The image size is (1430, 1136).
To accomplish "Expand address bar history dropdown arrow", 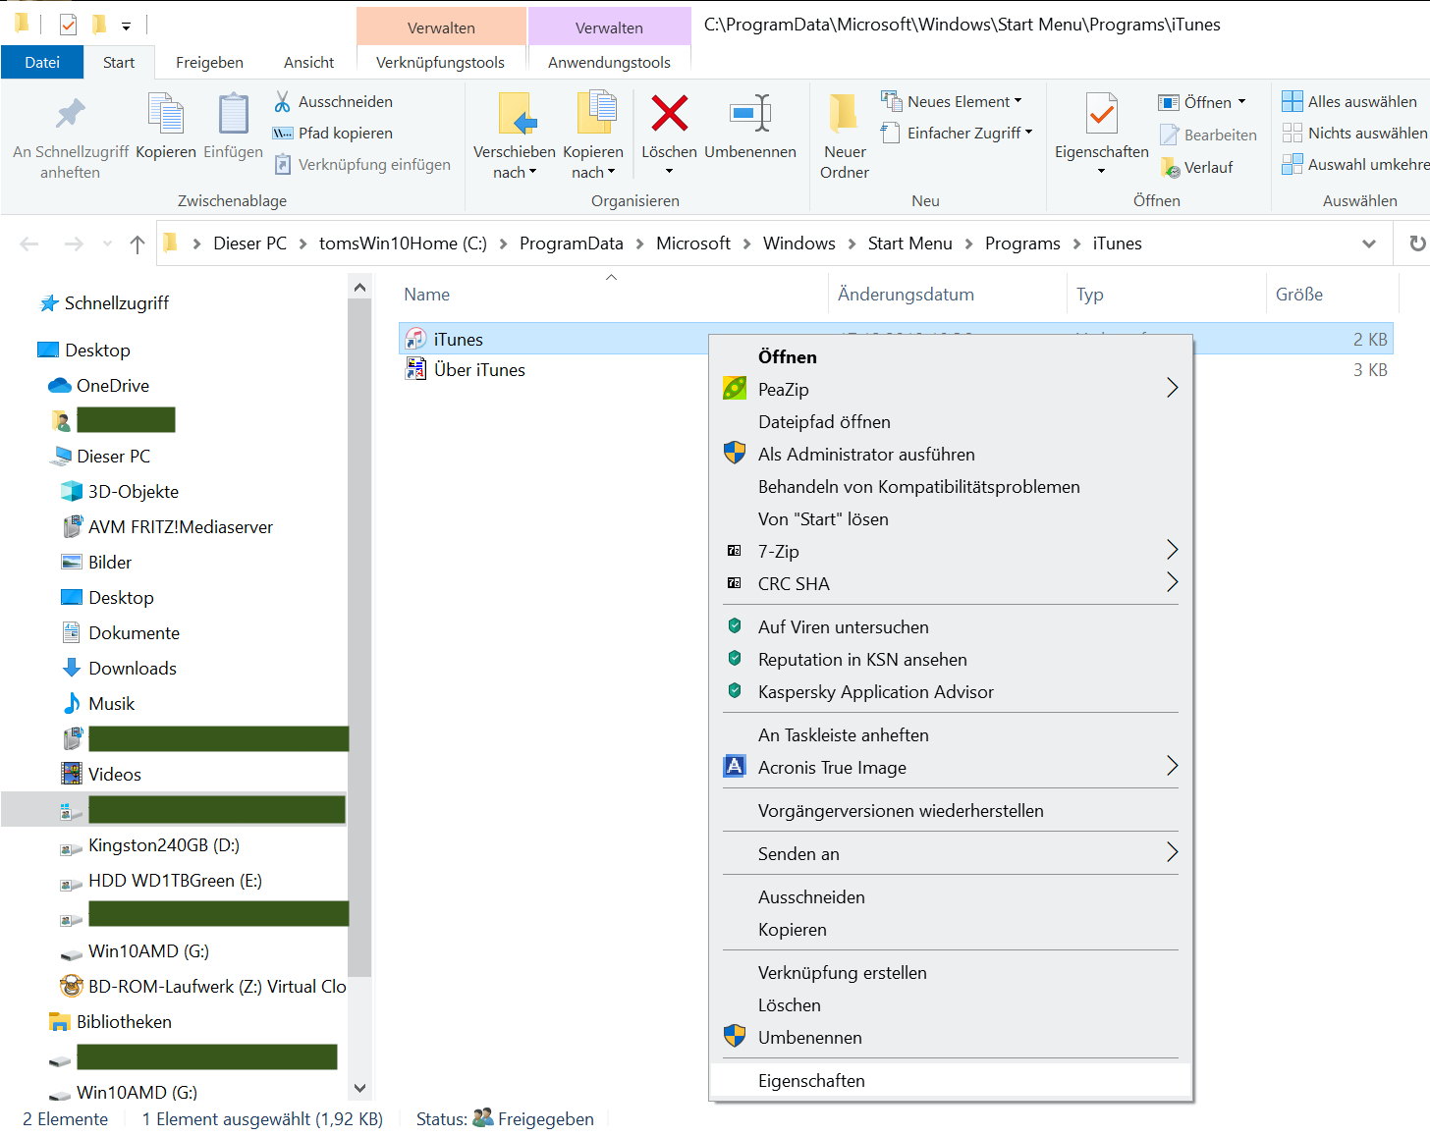I will (x=1368, y=243).
